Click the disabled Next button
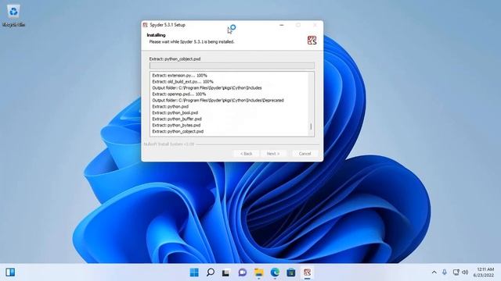Screen dimensions: 501x281 click(273, 154)
